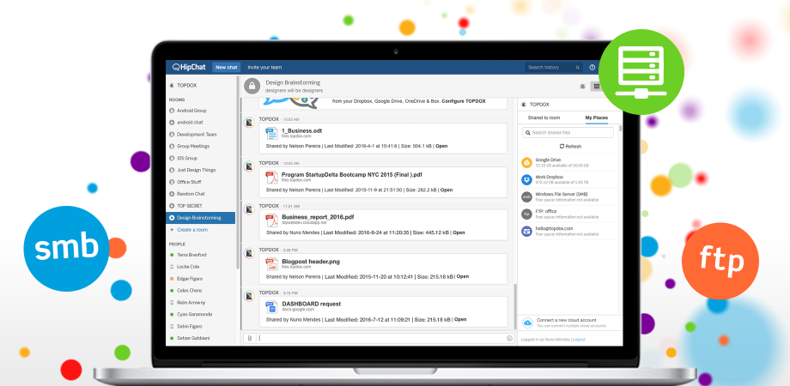Click the chat messages scrollbar
790x386 pixels.
514,306
